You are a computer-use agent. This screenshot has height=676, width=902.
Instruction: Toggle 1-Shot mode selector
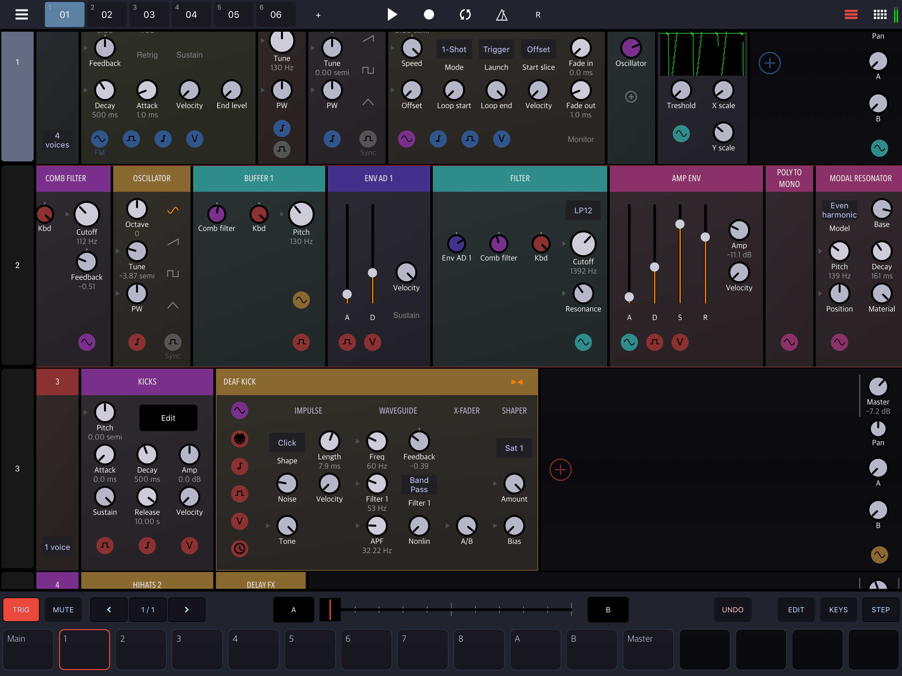point(454,49)
